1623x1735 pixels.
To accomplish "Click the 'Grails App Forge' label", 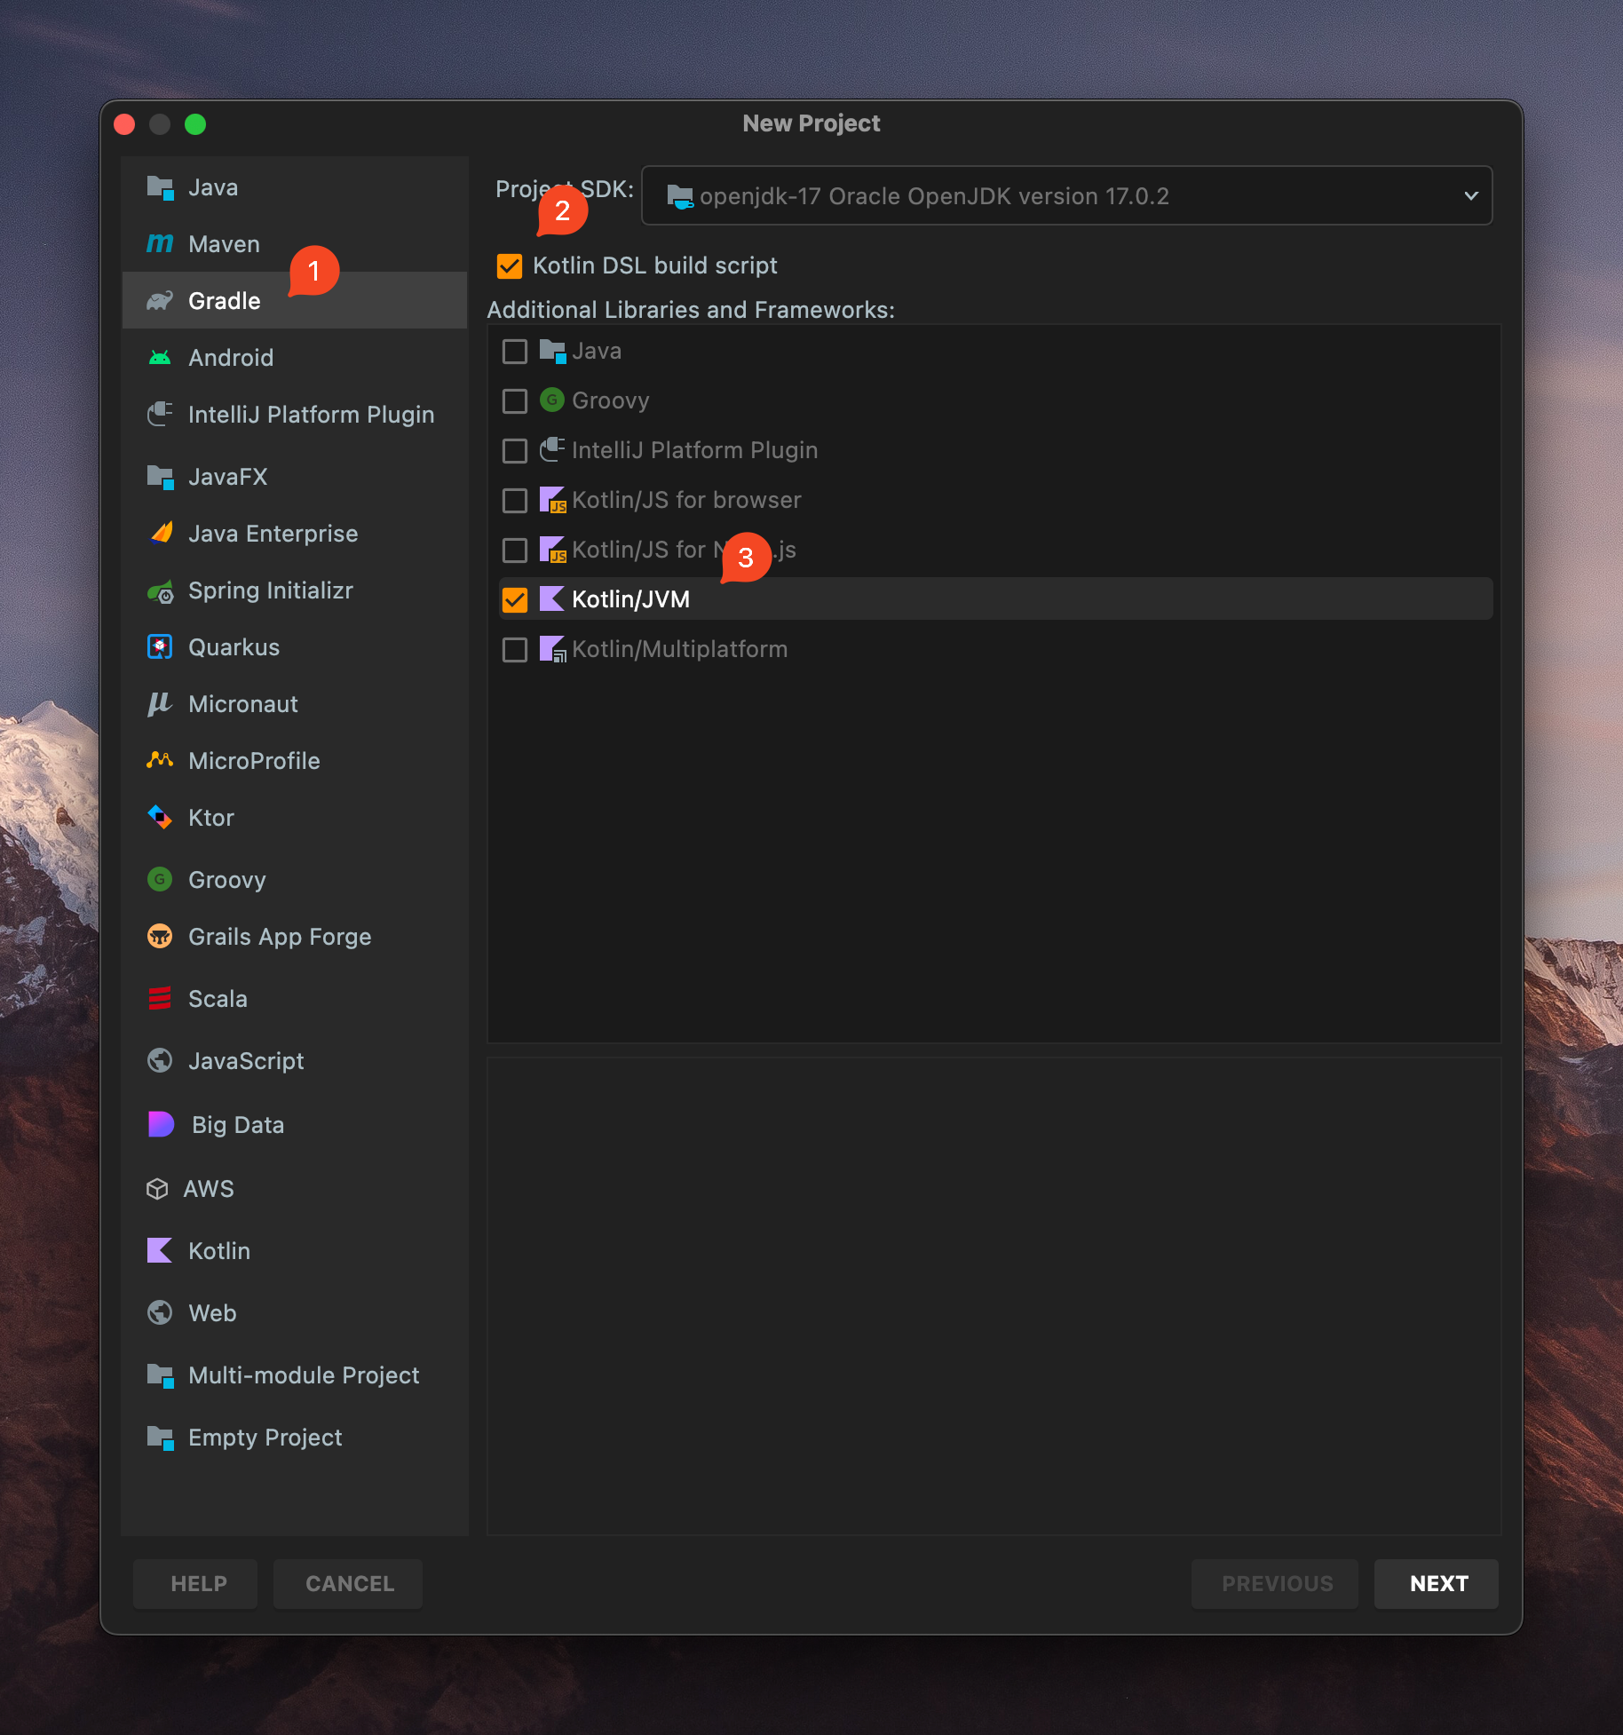I will coord(280,937).
